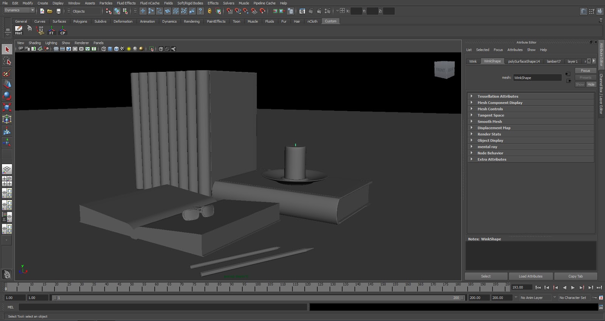This screenshot has height=321, width=605.
Task: Click the Focus button in Attribute Editor
Action: pos(585,71)
